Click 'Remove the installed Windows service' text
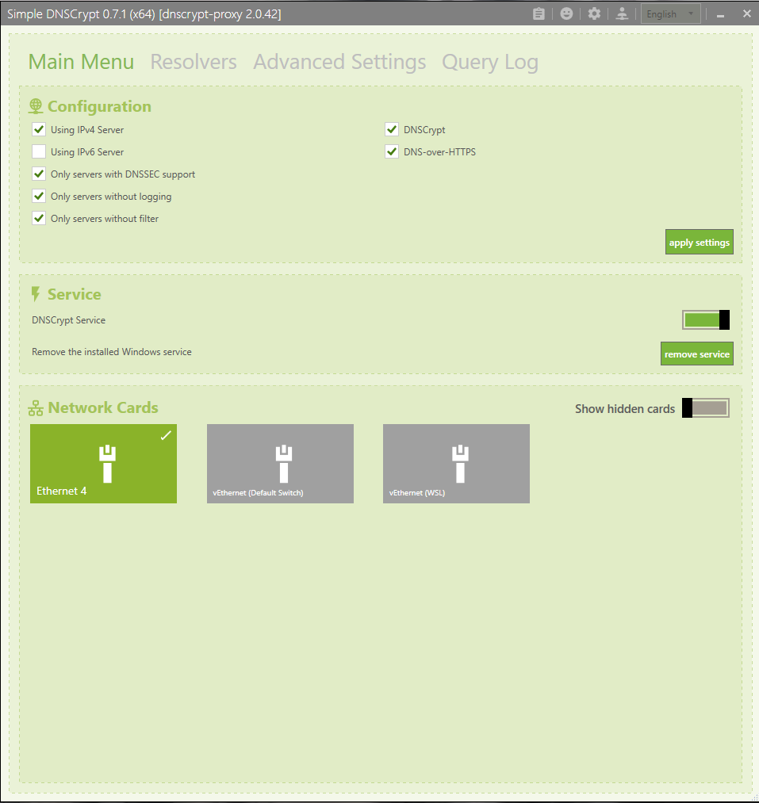Screen dimensions: 759x803 pos(112,352)
